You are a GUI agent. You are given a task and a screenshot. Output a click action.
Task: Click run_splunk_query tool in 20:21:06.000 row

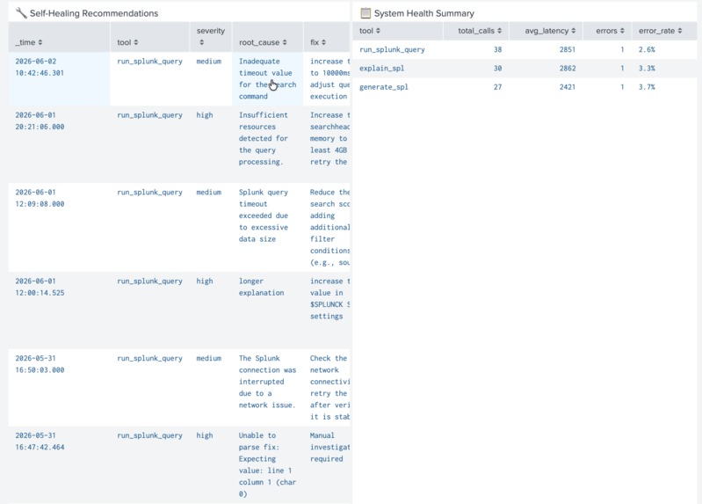coord(149,115)
